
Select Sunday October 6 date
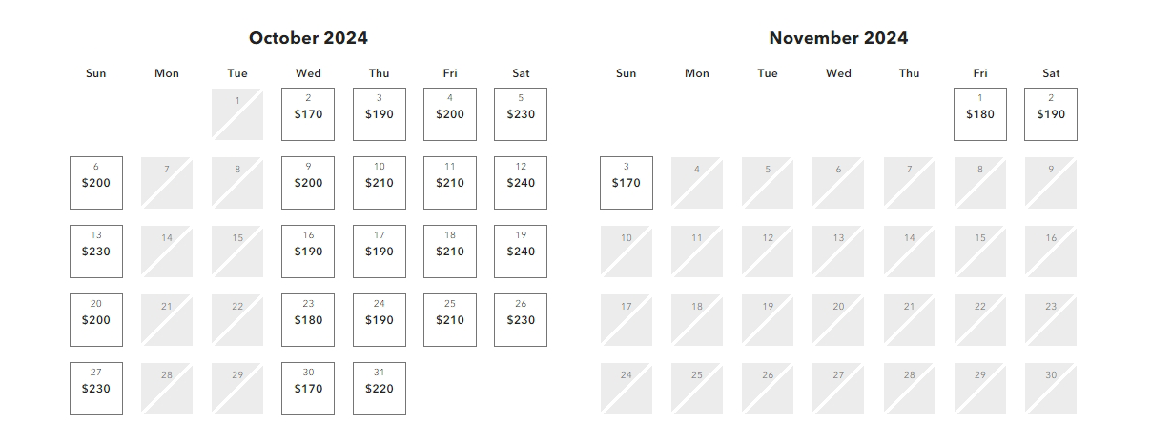click(x=96, y=183)
